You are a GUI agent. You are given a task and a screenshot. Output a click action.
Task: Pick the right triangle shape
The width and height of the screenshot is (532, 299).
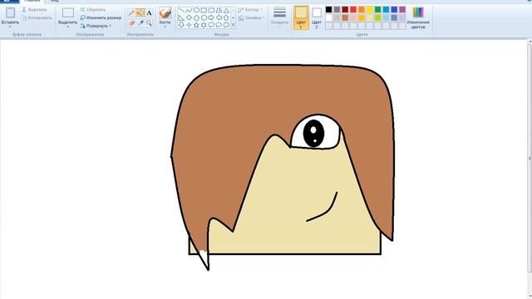click(181, 18)
